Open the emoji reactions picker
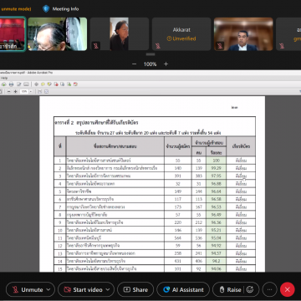The width and height of the screenshot is (301, 301). [250, 289]
